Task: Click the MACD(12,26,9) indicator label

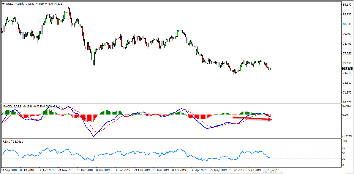Action: [x=12, y=106]
